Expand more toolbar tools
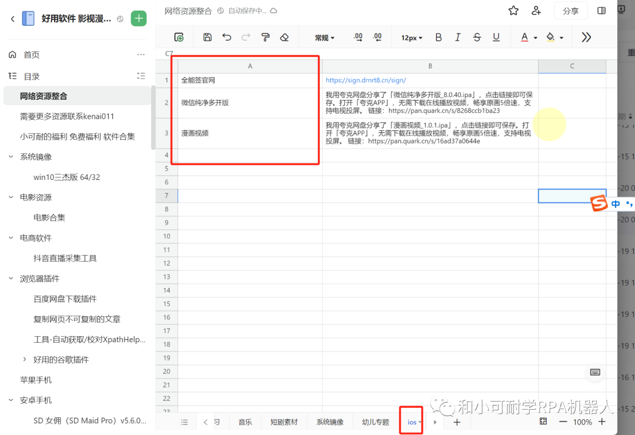 click(586, 37)
